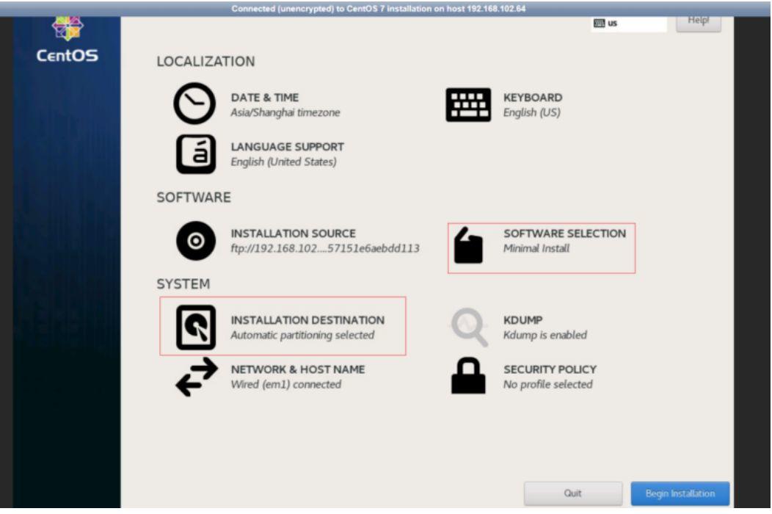The image size is (772, 514).
Task: Select the SOFTWARE SELECTION heading text
Action: pyautogui.click(x=564, y=234)
